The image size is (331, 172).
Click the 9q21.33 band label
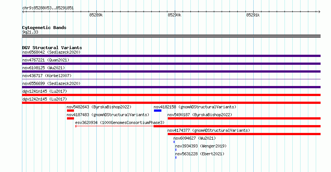(x=30, y=32)
